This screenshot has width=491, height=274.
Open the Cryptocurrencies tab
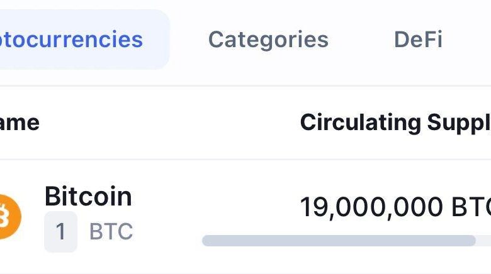(71, 40)
